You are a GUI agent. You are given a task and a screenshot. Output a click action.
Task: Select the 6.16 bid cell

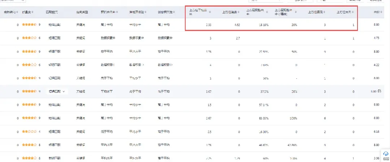(x=376, y=131)
